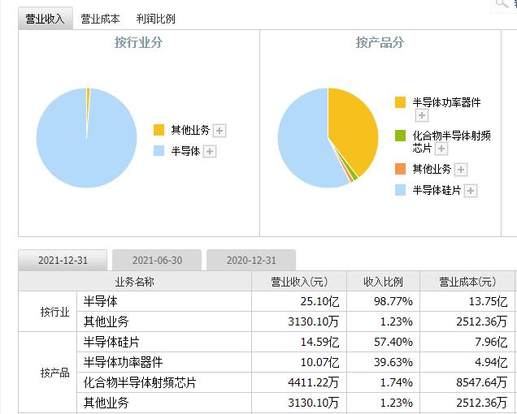Select the 2021-12-31 report period tab
This screenshot has height=414, width=517.
coord(63,261)
